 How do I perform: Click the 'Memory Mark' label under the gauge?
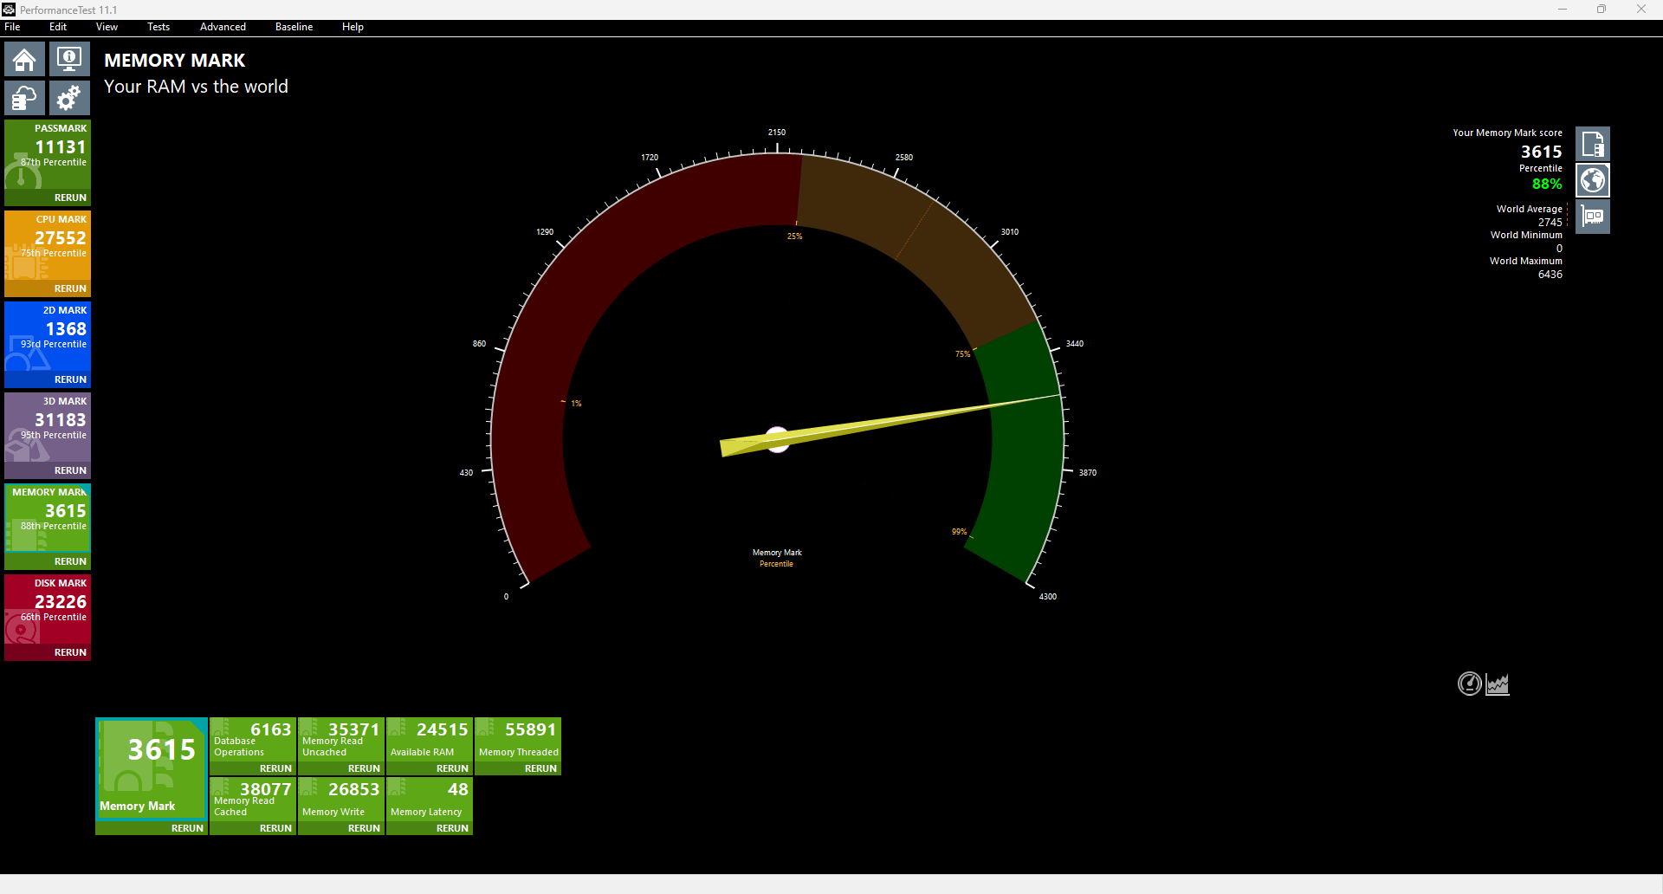coord(777,553)
